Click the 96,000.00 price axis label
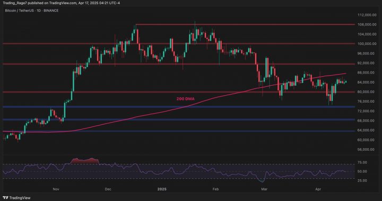The width and height of the screenshot is (382, 201). pyautogui.click(x=367, y=53)
